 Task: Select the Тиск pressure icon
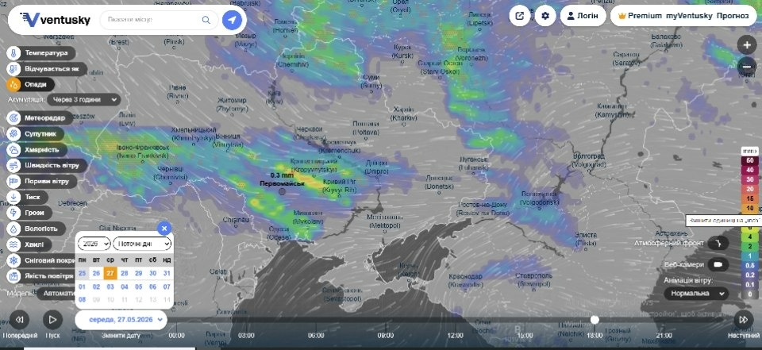pyautogui.click(x=13, y=198)
